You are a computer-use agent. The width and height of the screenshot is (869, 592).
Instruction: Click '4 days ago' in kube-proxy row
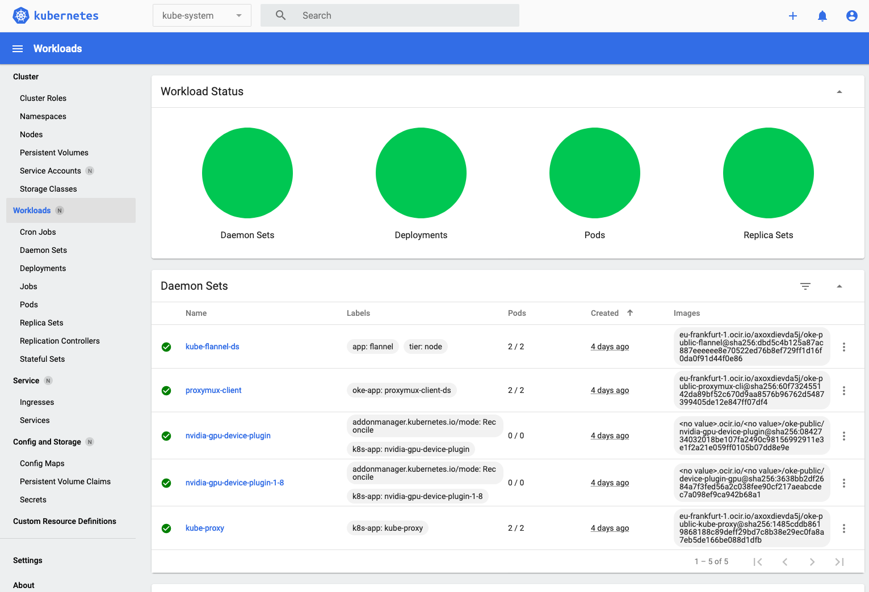tap(610, 528)
